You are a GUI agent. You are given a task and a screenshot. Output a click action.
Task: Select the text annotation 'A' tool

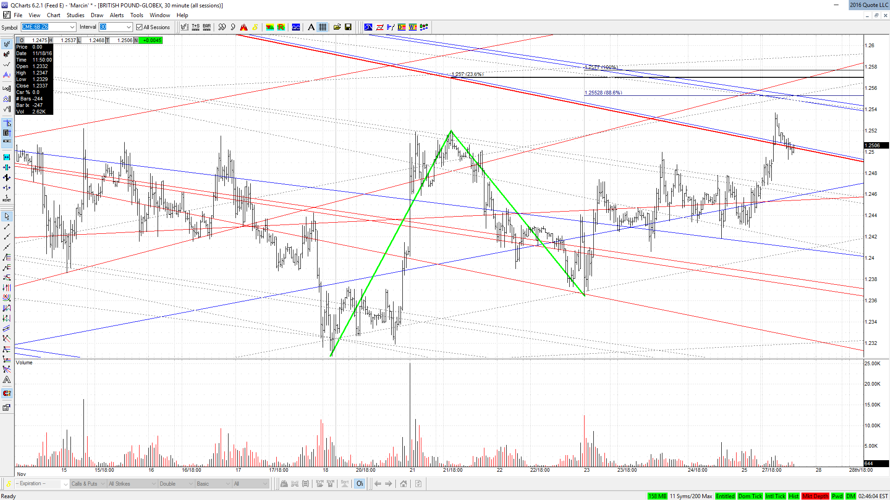[311, 27]
